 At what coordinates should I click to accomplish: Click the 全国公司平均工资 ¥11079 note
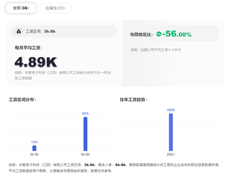156,50
